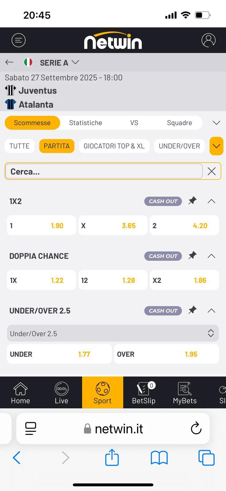
Task: Click the Cerca search field
Action: [104, 171]
